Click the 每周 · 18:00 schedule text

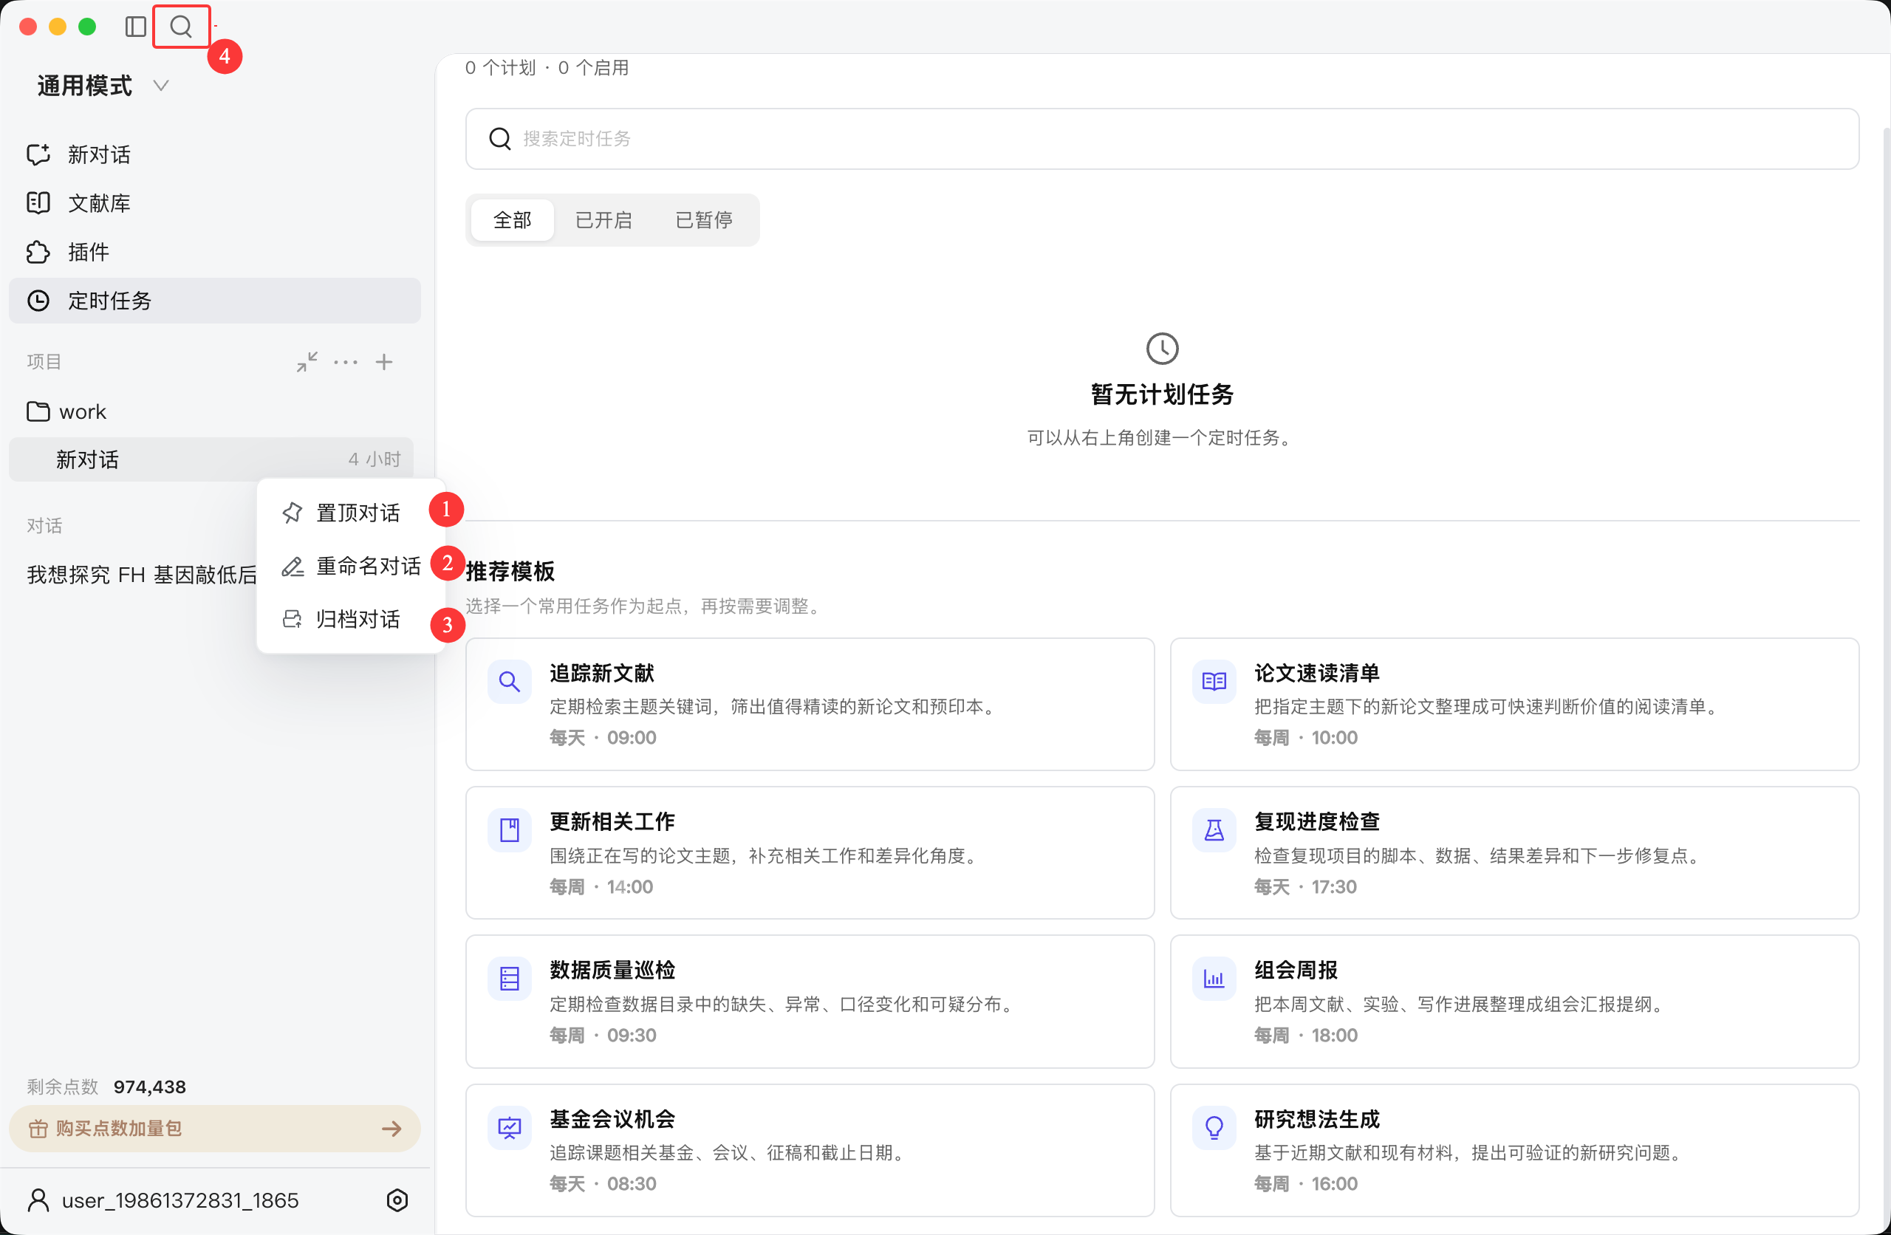click(1305, 1035)
